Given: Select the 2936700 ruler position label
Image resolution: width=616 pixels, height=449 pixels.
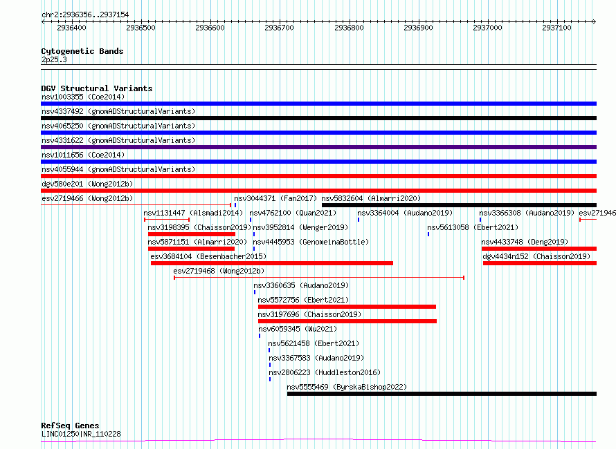Looking at the screenshot, I should click(280, 28).
